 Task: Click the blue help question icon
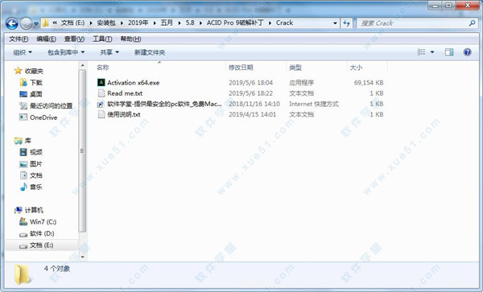(x=467, y=52)
